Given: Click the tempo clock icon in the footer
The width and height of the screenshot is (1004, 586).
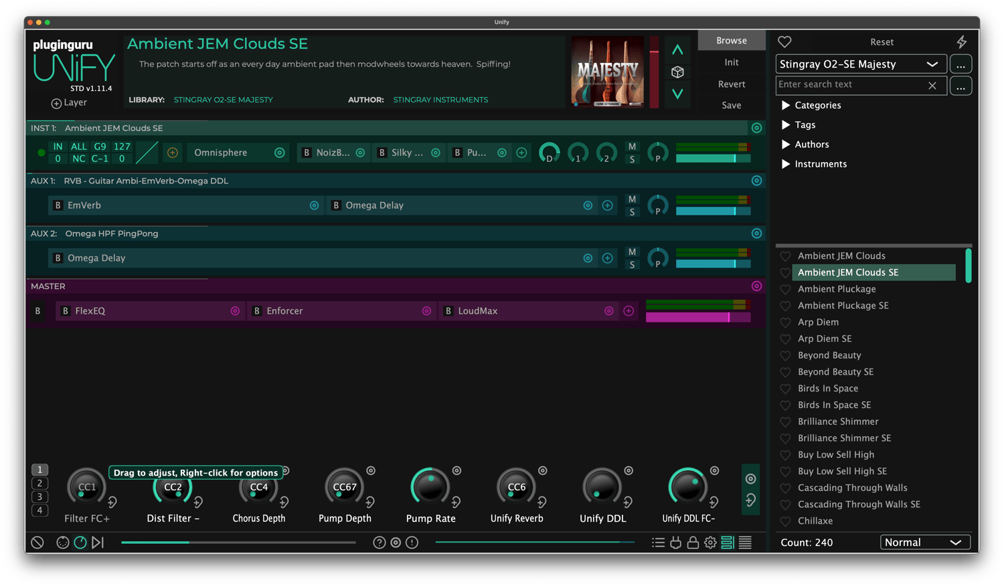Looking at the screenshot, I should click(x=80, y=543).
